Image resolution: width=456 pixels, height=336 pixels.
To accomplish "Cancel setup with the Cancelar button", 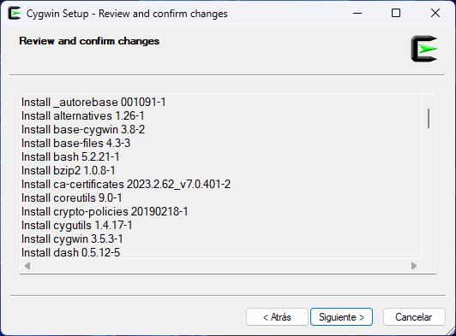I will (x=414, y=317).
